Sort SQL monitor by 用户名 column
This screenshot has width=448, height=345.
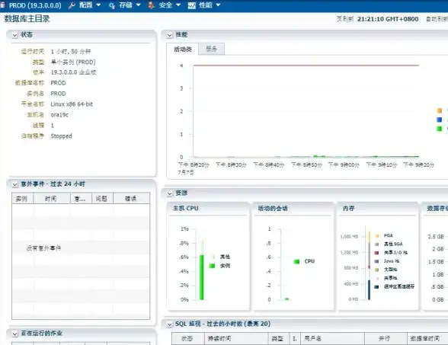[332, 339]
